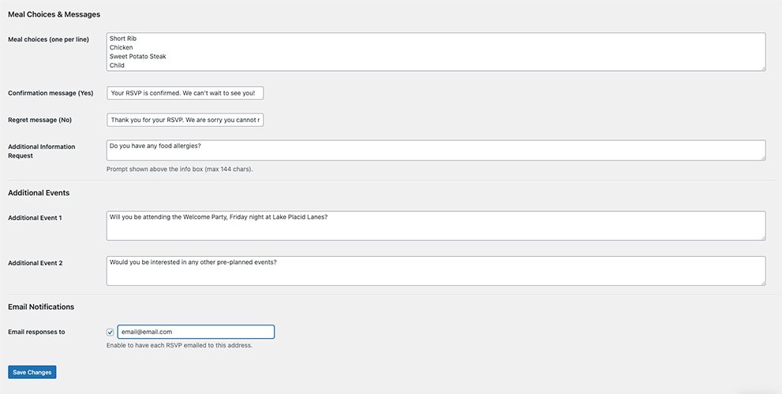
Task: Focus the email@email.com address field
Action: [196, 332]
